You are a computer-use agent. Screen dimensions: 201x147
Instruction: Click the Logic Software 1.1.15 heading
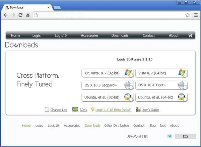click(x=135, y=59)
